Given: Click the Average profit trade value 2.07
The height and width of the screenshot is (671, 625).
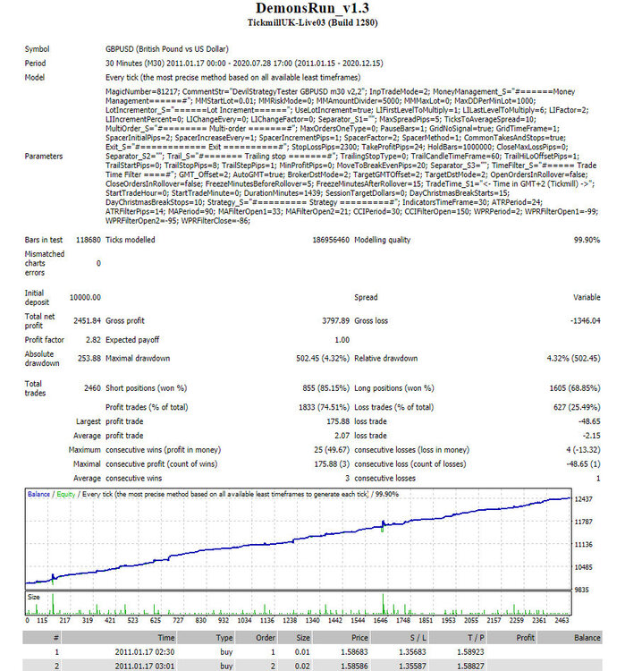Looking at the screenshot, I should tap(342, 436).
